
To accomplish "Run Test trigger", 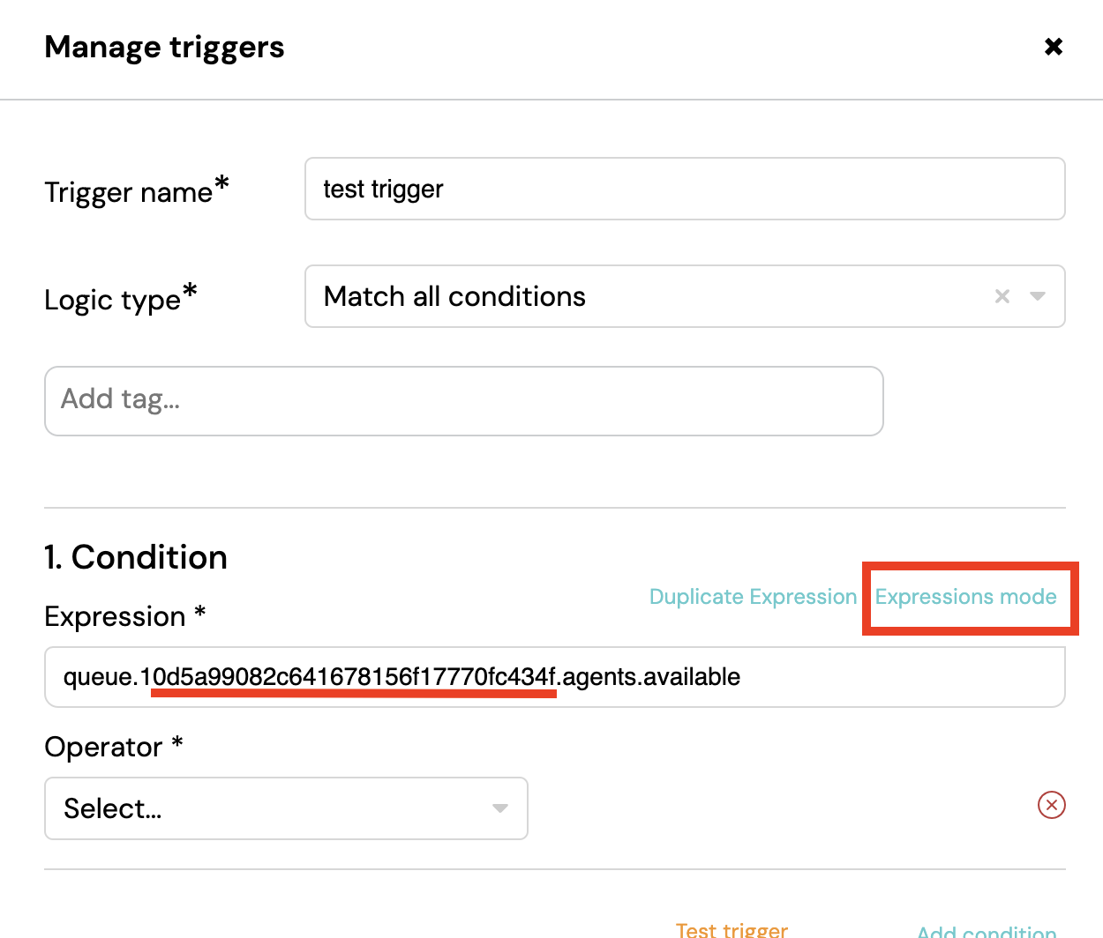I will point(732,929).
